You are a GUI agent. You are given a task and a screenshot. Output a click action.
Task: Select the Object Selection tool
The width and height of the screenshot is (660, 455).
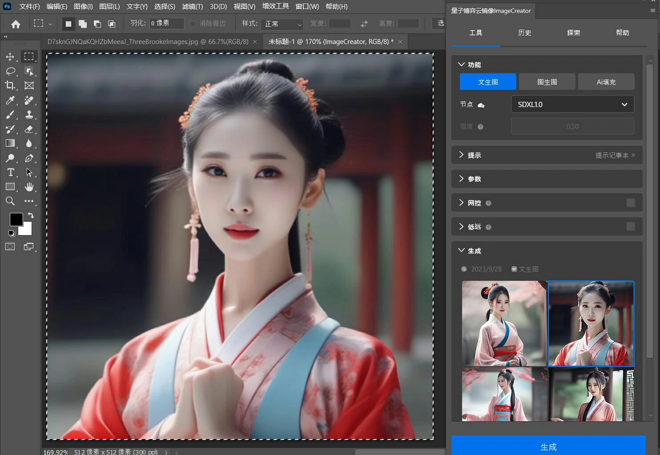click(29, 71)
